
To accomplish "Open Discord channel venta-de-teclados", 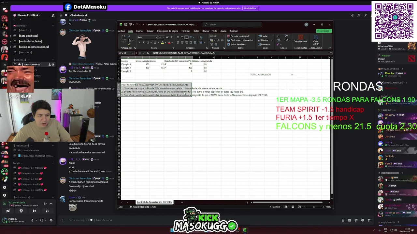I will point(30,41).
